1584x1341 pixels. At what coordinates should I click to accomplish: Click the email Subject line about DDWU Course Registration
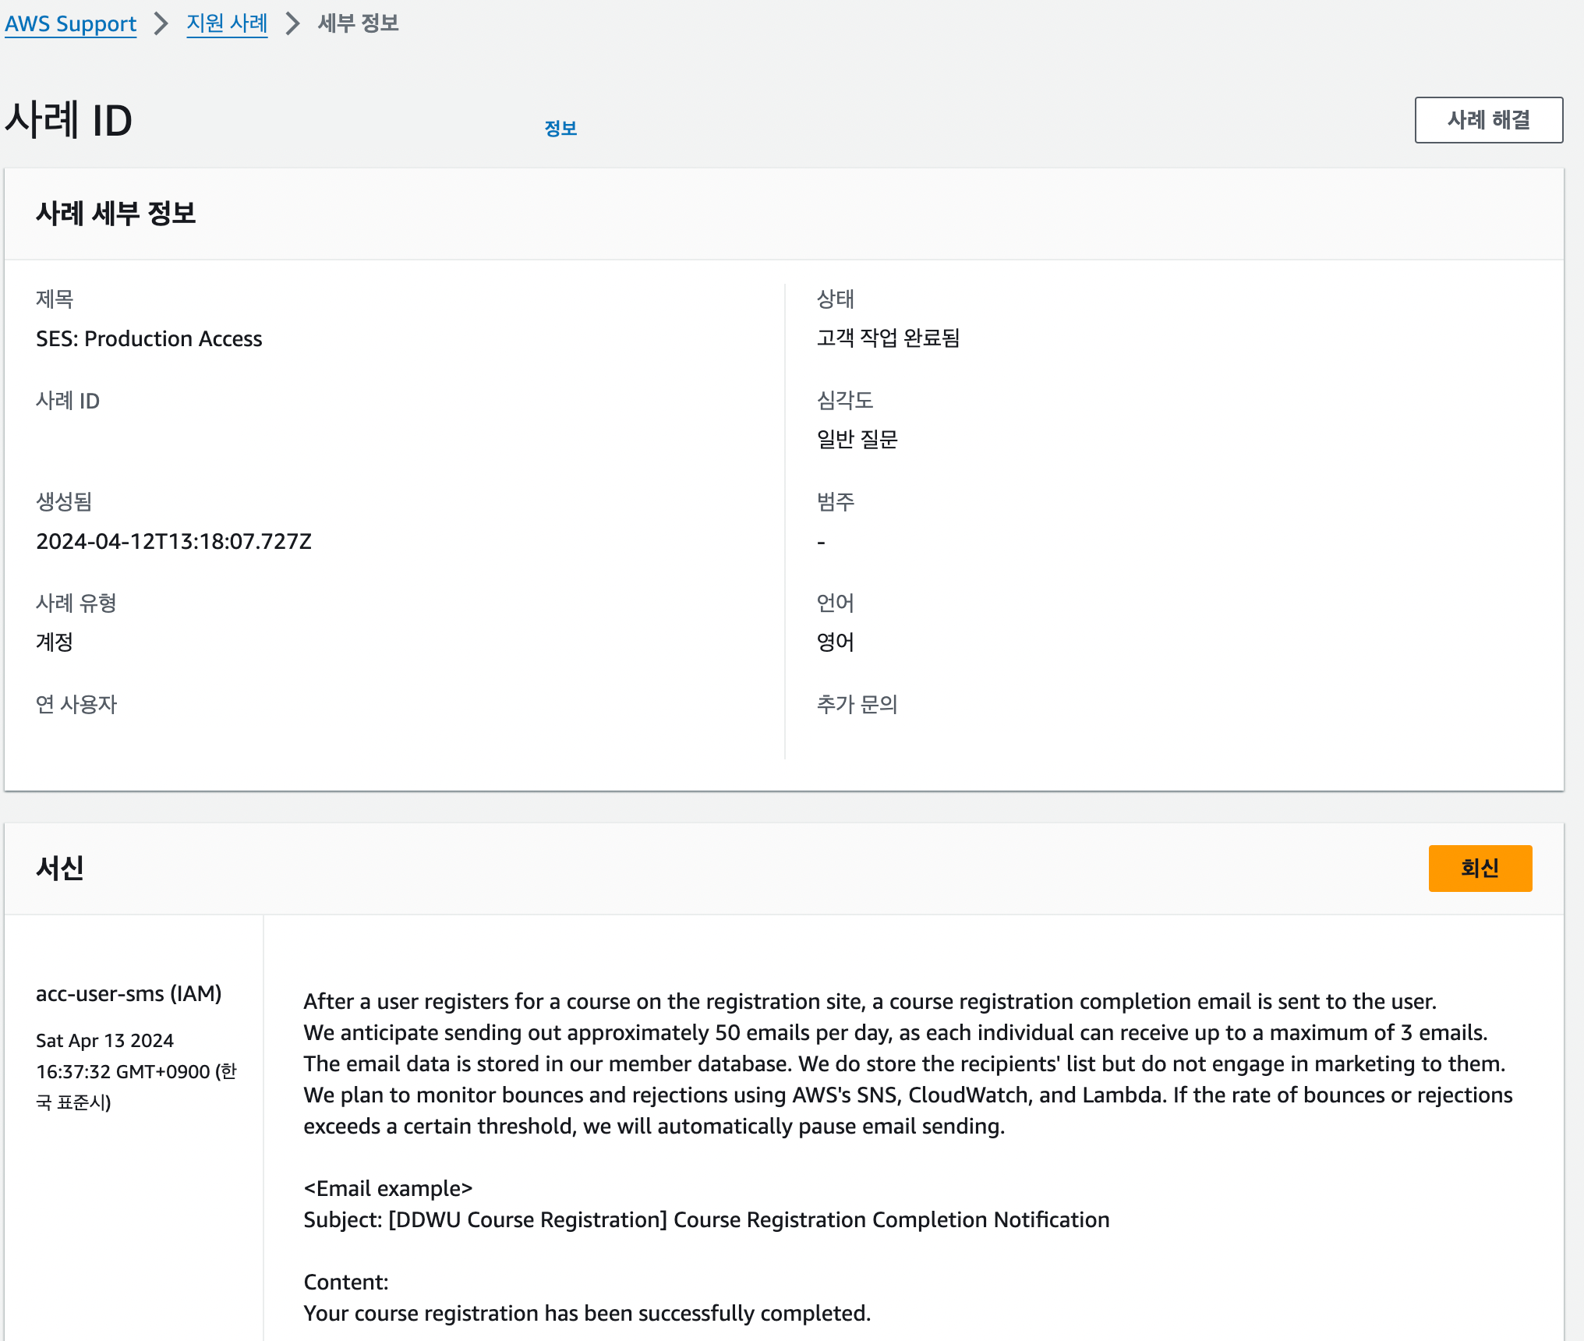[706, 1220]
